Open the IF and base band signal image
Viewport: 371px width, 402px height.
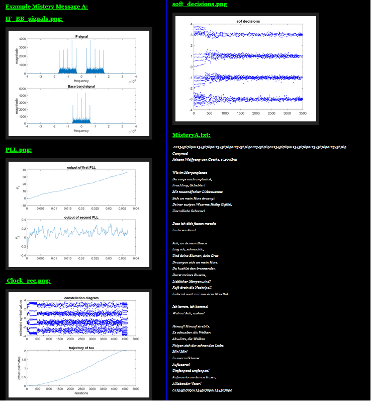point(79,83)
